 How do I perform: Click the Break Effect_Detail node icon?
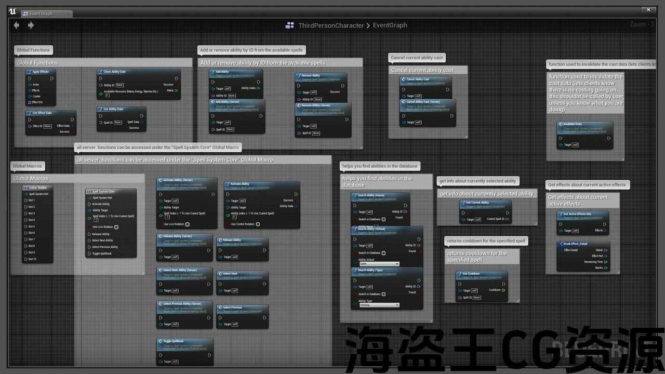560,244
